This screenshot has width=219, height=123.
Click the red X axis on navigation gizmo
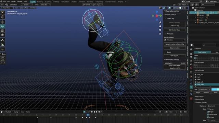[x=157, y=16]
